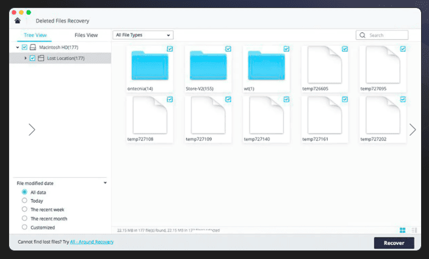This screenshot has height=259, width=429.
Task: Select file icon temp726605
Action: (x=325, y=65)
